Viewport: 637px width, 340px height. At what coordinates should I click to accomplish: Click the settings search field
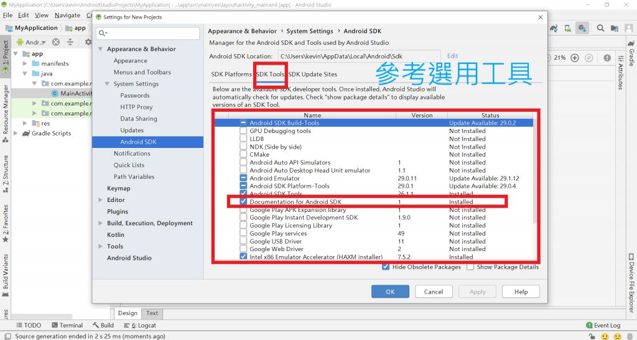(x=148, y=34)
